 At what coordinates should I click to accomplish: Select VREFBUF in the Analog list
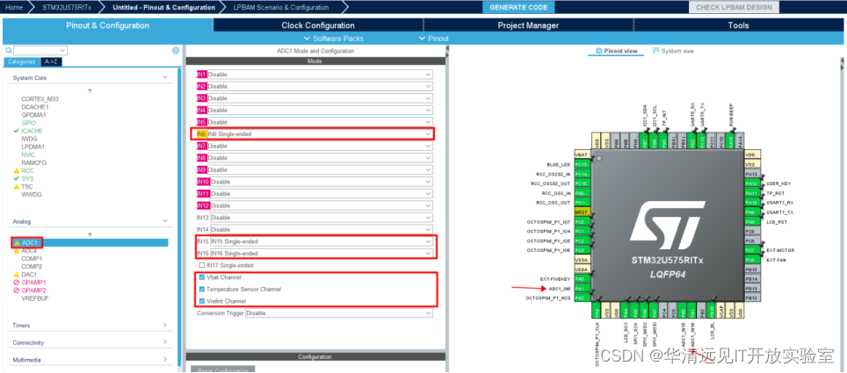(x=34, y=298)
